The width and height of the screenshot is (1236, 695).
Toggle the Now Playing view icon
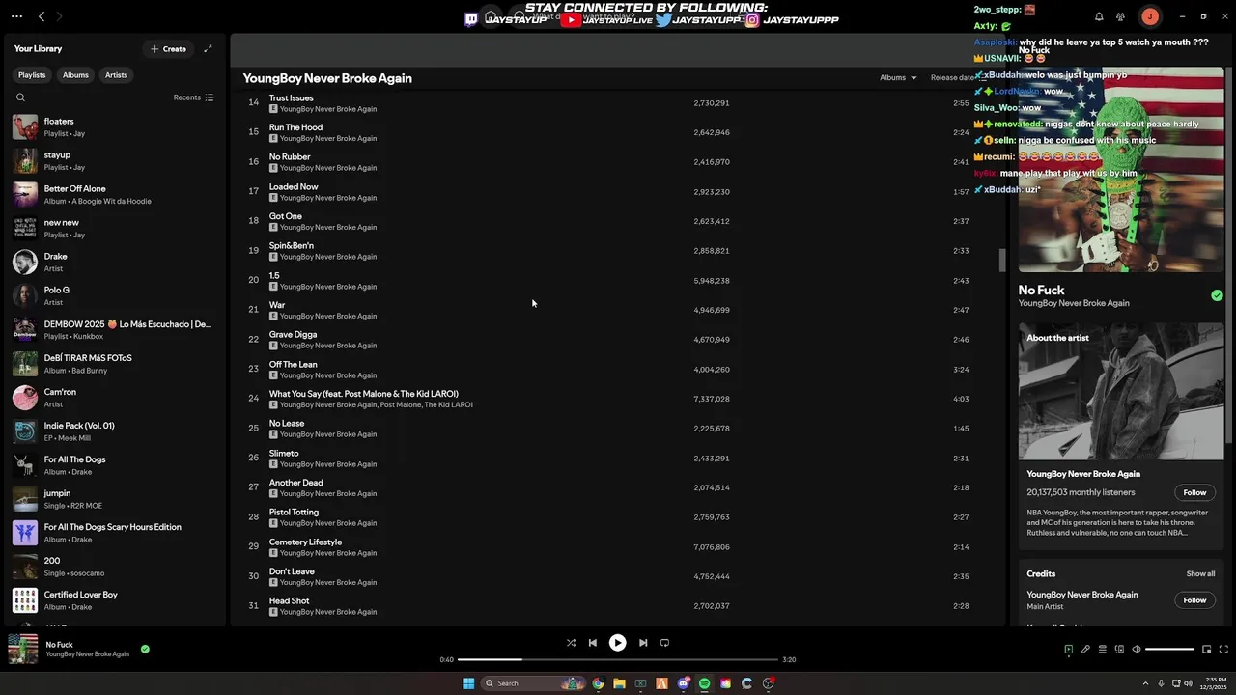[x=1068, y=650]
